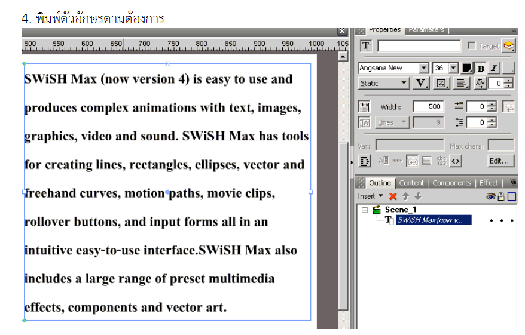Click the Var input field
Viewport: 525px width, 335px height.
pyautogui.click(x=410, y=146)
